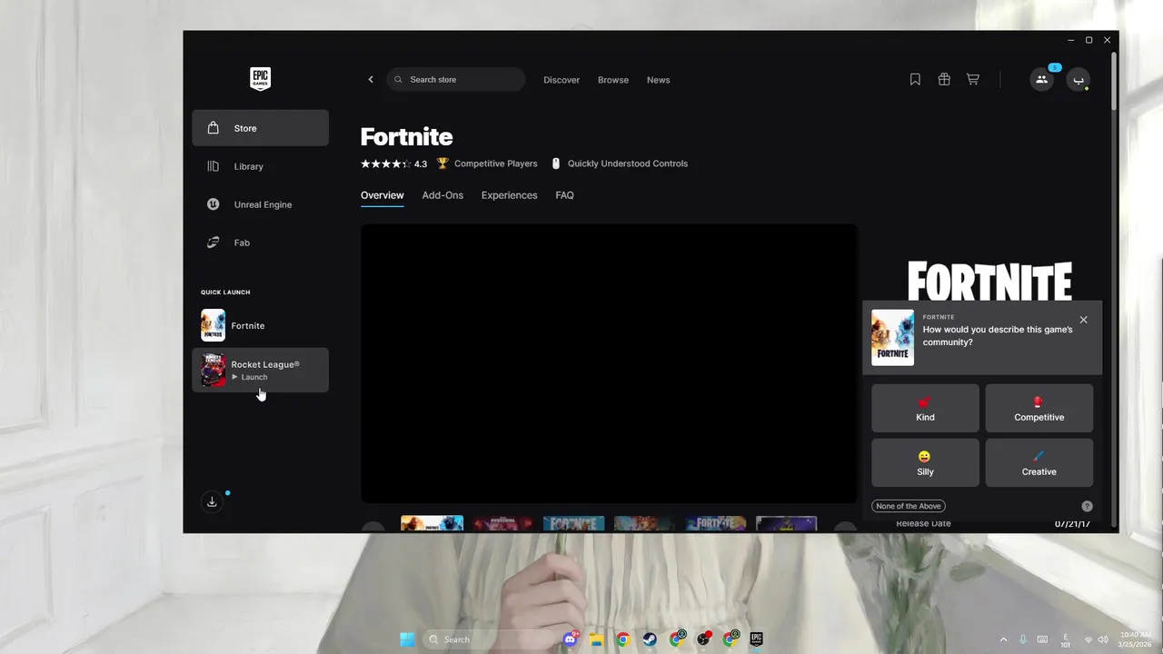Viewport: 1163px width, 654px height.
Task: Open the gift box icon
Action: pos(944,80)
